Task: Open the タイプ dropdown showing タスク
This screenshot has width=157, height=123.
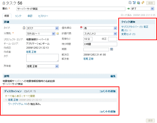Action: 42,28
